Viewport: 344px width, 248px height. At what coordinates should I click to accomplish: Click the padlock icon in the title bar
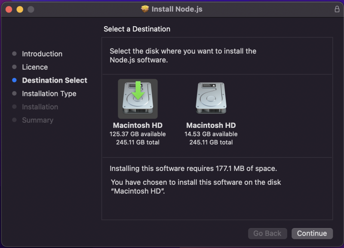(x=337, y=9)
